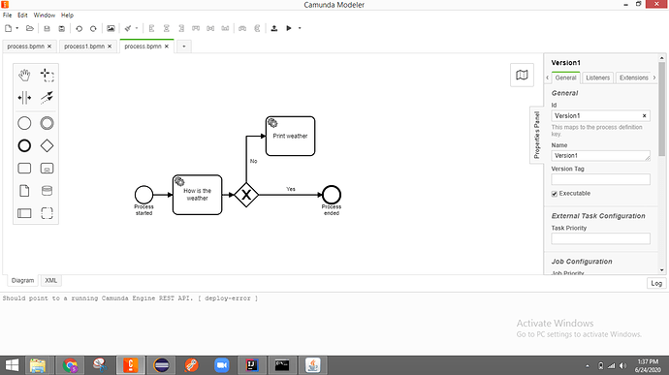The image size is (669, 375).
Task: Click the open file toolbar icon
Action: pos(29,28)
